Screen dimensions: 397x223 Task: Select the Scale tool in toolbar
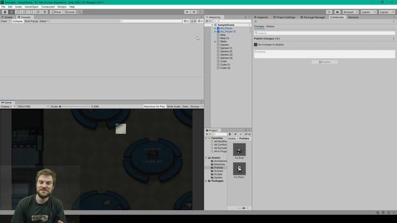click(x=25, y=12)
